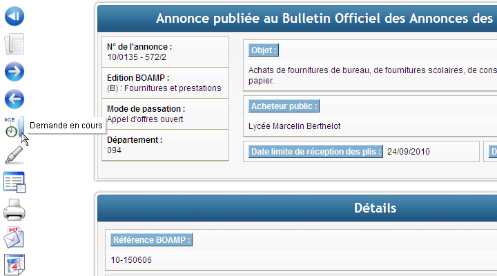497x276 pixels.
Task: Select announcement number 10/0135 - 572/2
Action: [137, 57]
